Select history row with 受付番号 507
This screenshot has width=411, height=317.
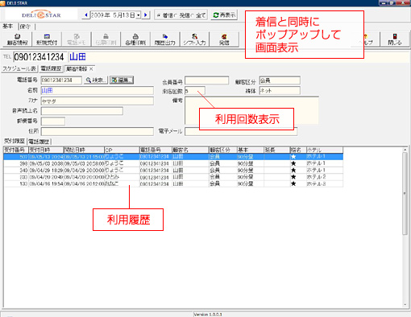pyautogui.click(x=173, y=157)
